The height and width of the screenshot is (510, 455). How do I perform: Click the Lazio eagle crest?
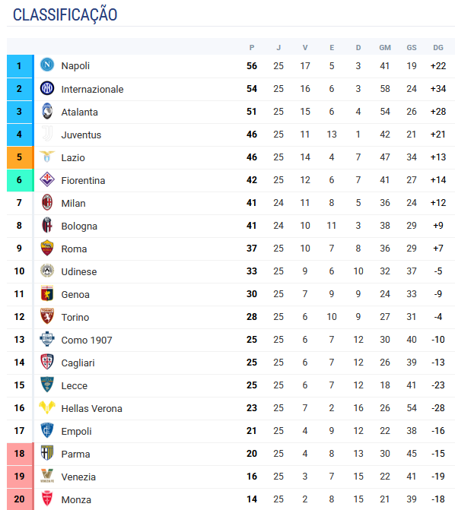click(x=47, y=157)
